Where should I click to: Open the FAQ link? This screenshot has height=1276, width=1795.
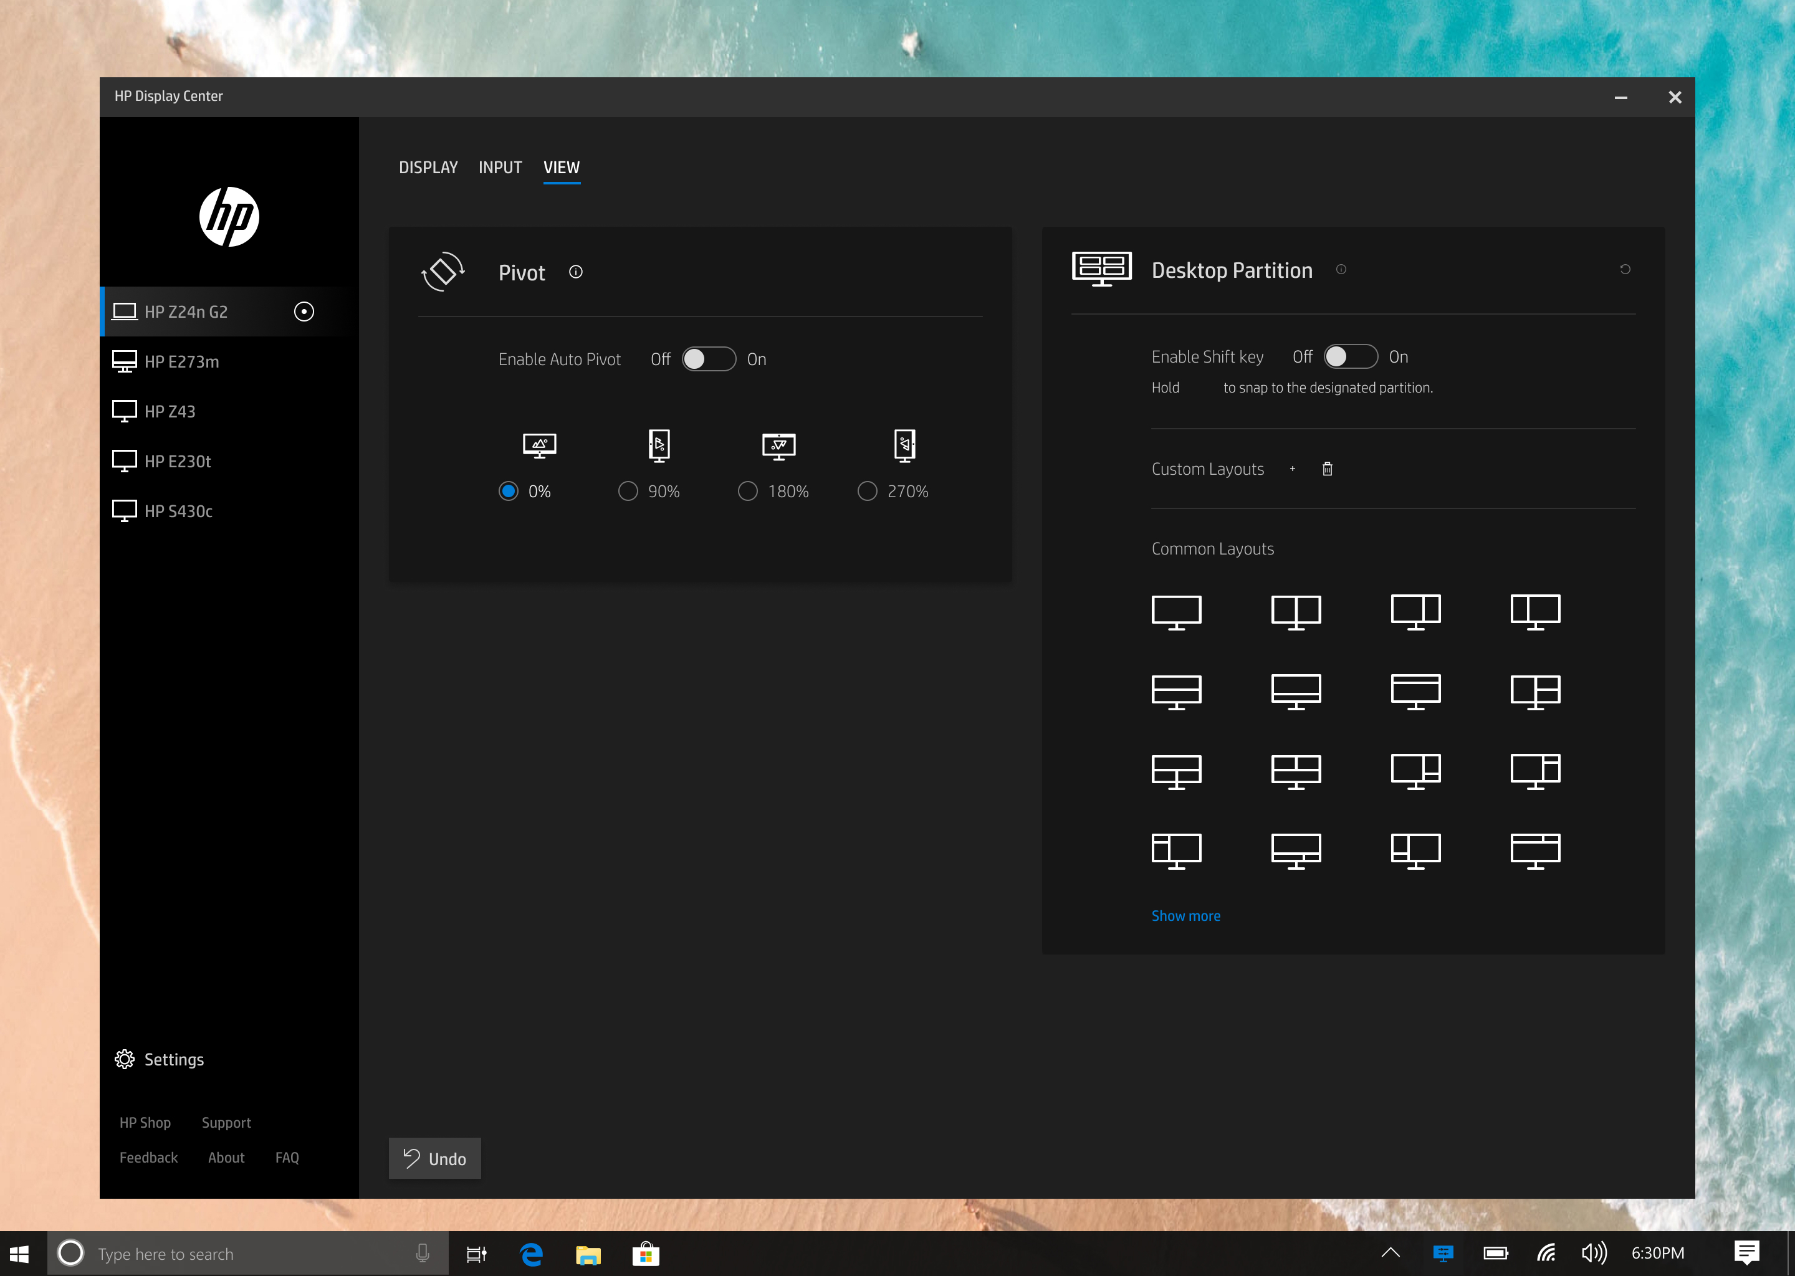[x=287, y=1158]
